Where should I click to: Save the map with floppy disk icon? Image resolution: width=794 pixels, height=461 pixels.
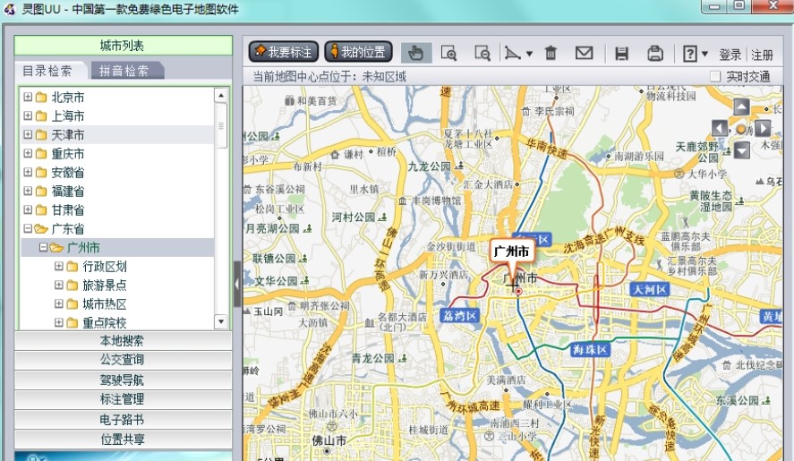pos(621,53)
